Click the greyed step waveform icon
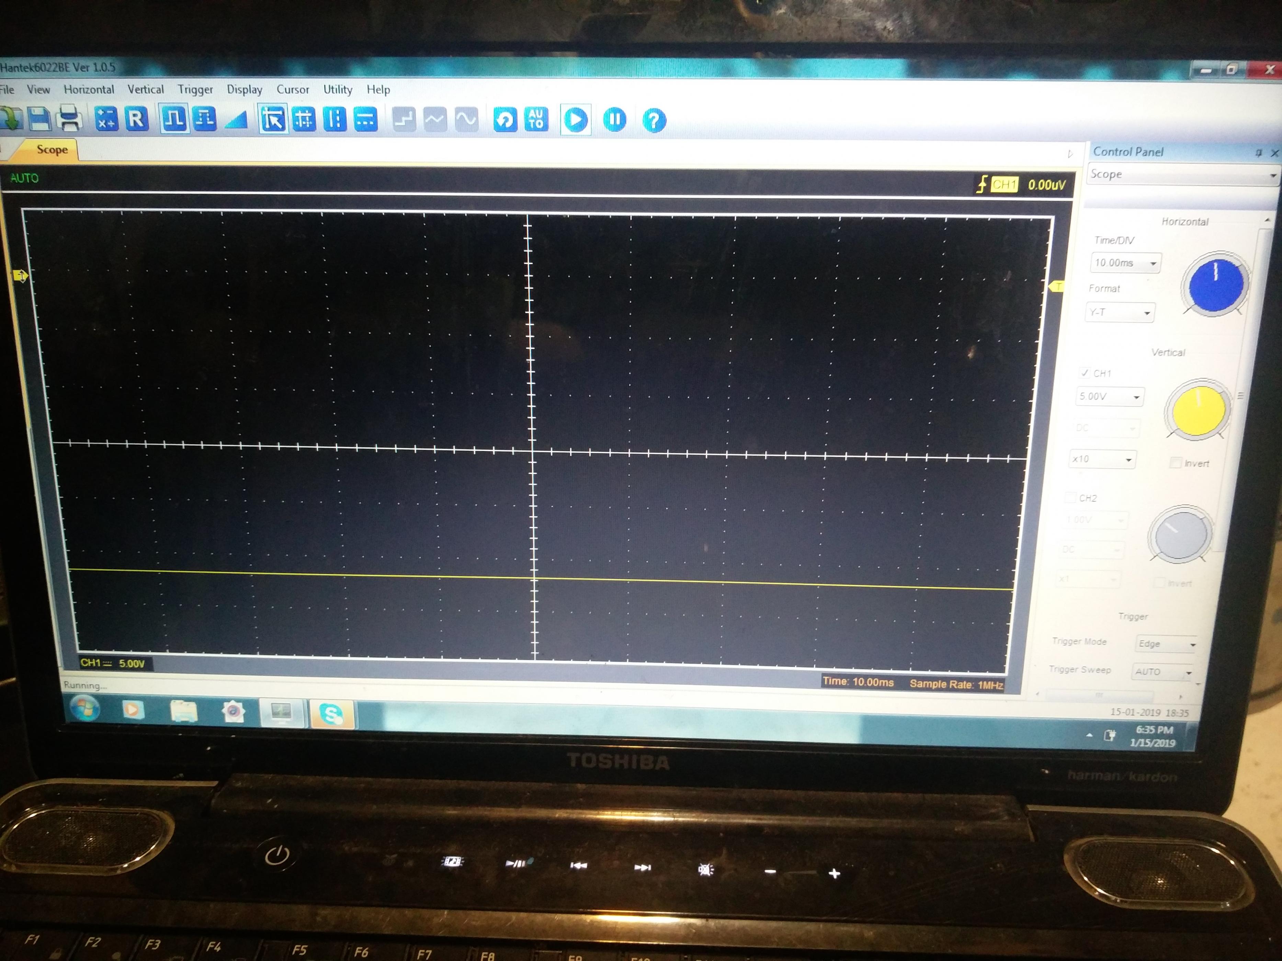 (x=404, y=120)
